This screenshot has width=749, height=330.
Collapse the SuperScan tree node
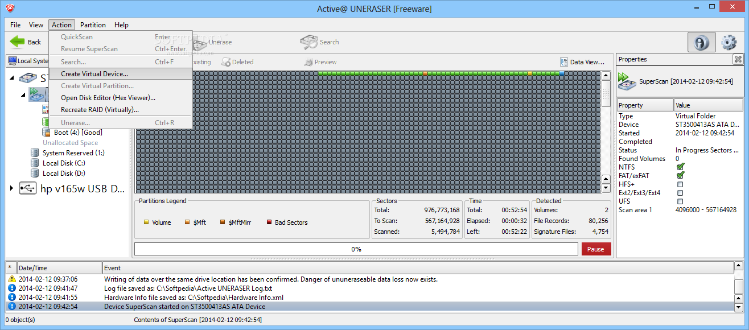click(x=23, y=94)
